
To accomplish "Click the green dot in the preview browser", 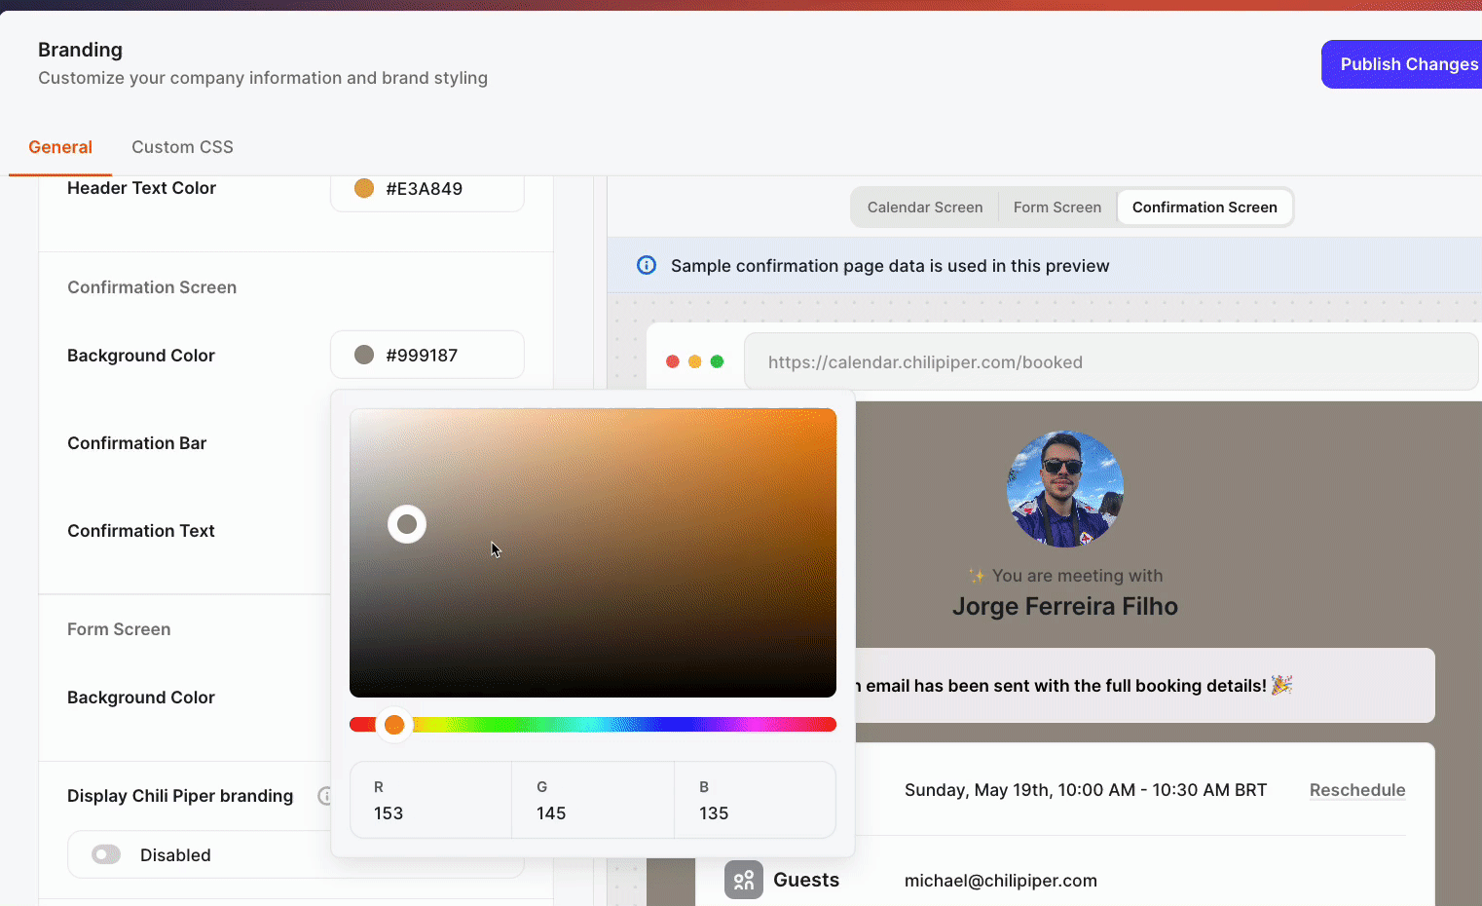I will click(x=717, y=361).
